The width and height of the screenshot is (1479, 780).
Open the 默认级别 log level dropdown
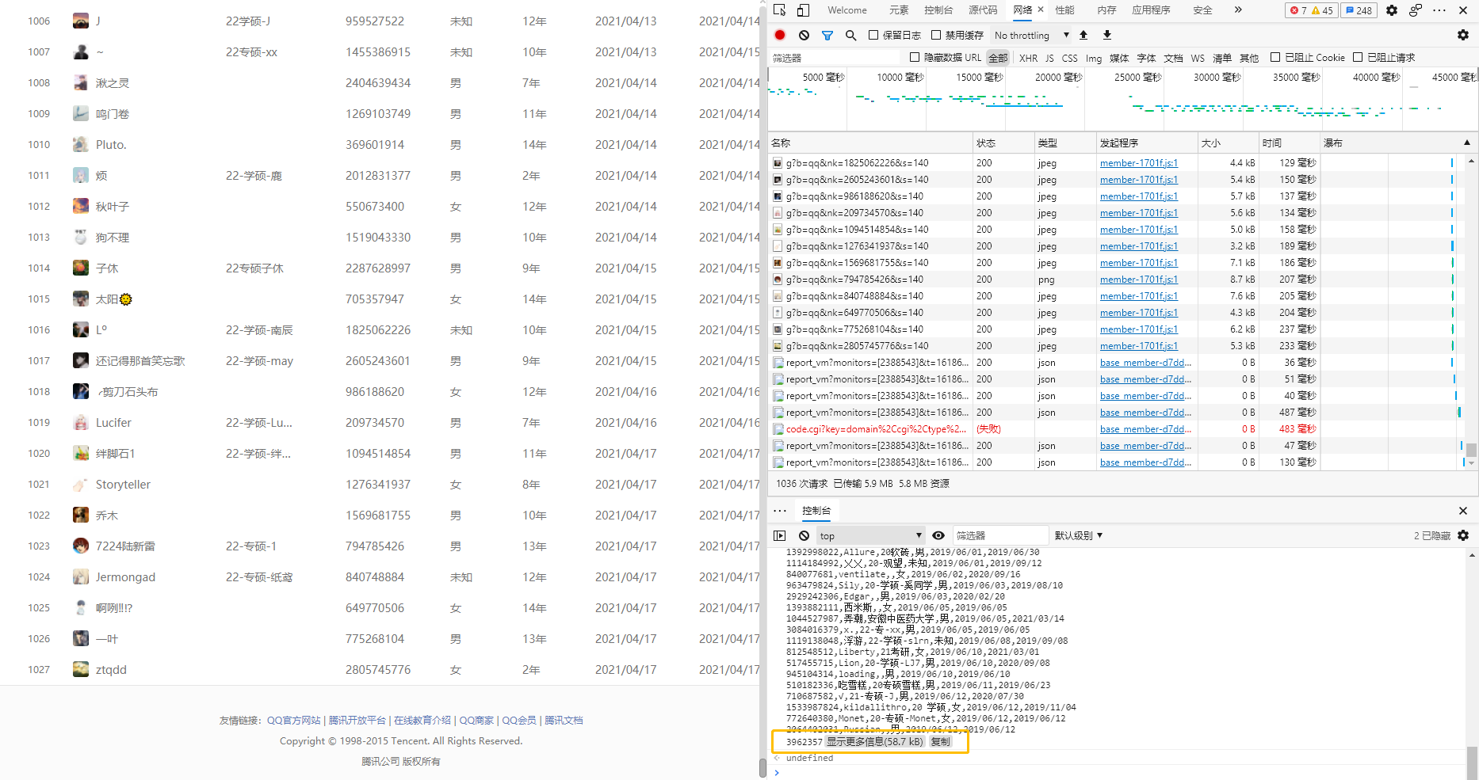[1079, 535]
